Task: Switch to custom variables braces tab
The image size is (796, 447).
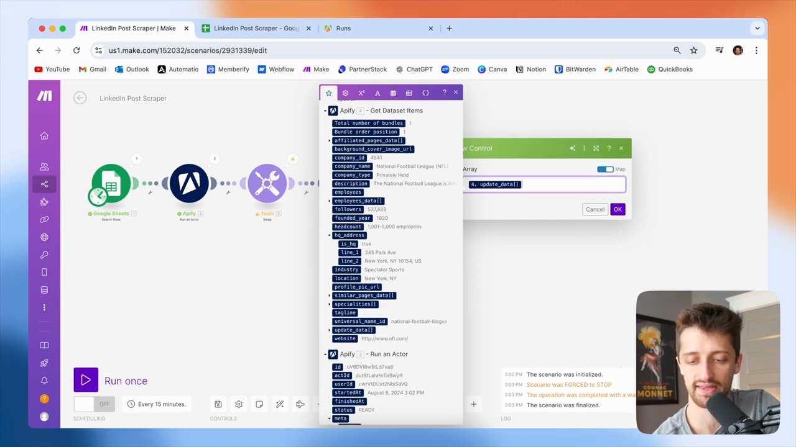Action: pyautogui.click(x=425, y=93)
